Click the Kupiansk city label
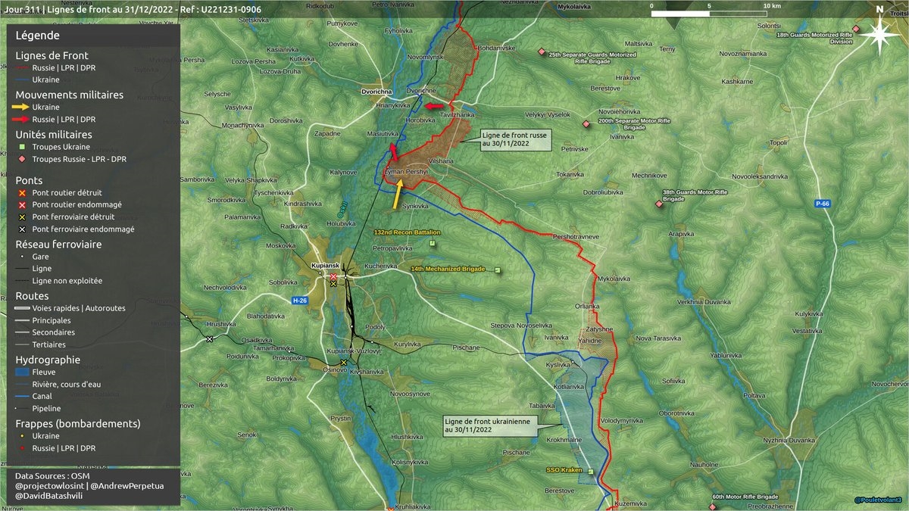The image size is (909, 511). click(x=327, y=265)
